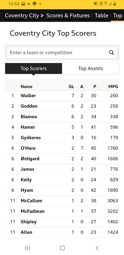Tap the muted sound status icon
Screen dimensions: 124x255
coord(95,3)
